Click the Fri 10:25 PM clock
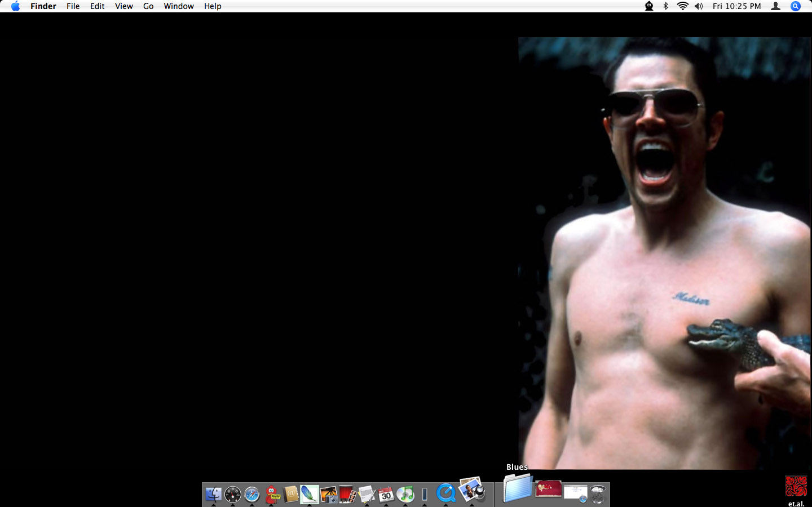Viewport: 812px width, 507px height. pyautogui.click(x=736, y=6)
